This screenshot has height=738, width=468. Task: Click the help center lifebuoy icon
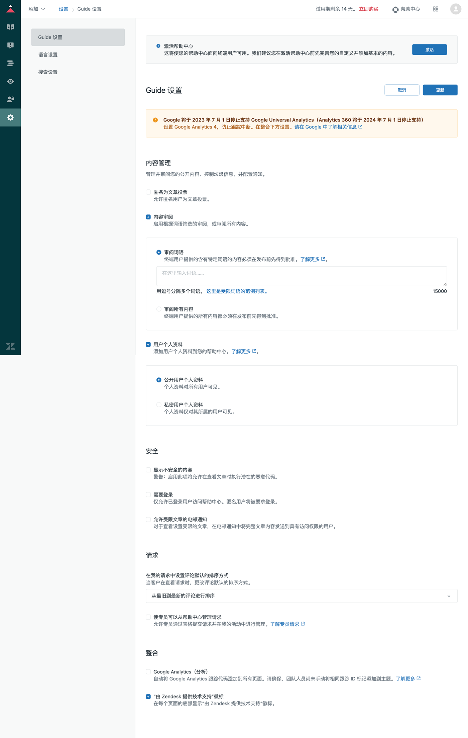395,9
